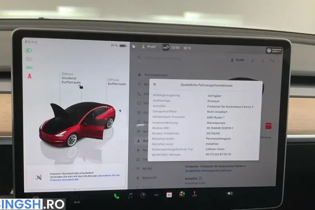This screenshot has width=315, height=210.
Task: Select the Audioanlage row label
Action: click(x=161, y=100)
